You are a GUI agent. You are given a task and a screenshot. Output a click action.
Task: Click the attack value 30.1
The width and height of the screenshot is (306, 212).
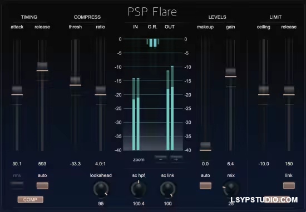17,164
